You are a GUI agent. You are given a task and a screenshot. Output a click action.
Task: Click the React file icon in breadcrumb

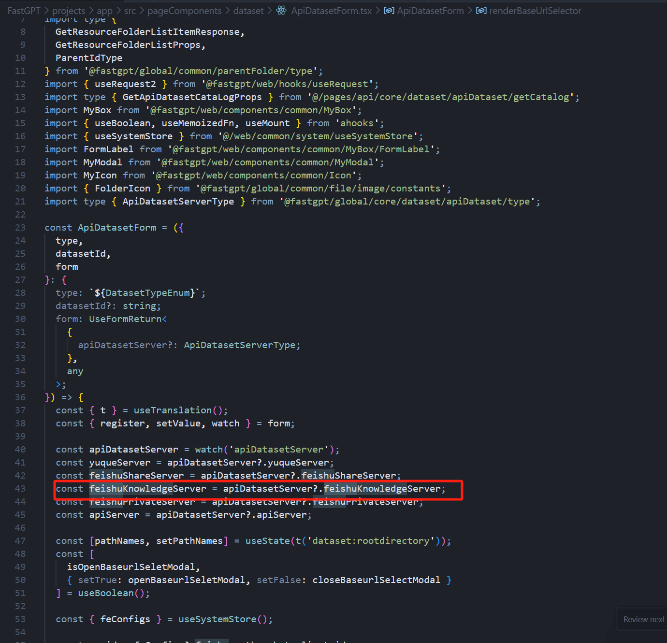(281, 11)
